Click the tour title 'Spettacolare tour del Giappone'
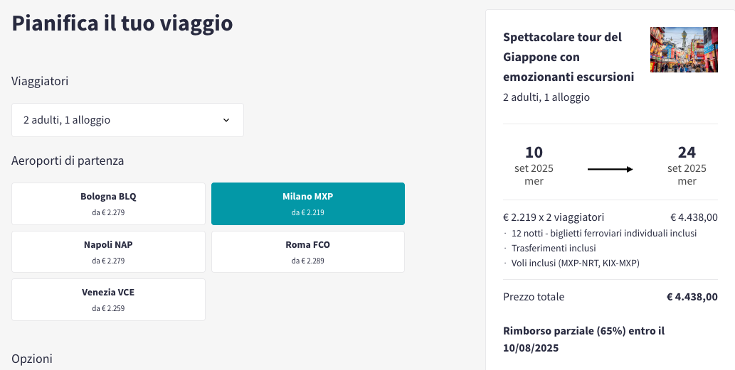735x370 pixels. pyautogui.click(x=569, y=57)
